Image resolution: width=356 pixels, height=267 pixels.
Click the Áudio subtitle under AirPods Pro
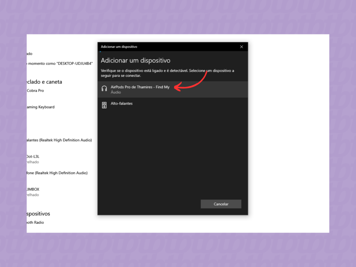116,92
